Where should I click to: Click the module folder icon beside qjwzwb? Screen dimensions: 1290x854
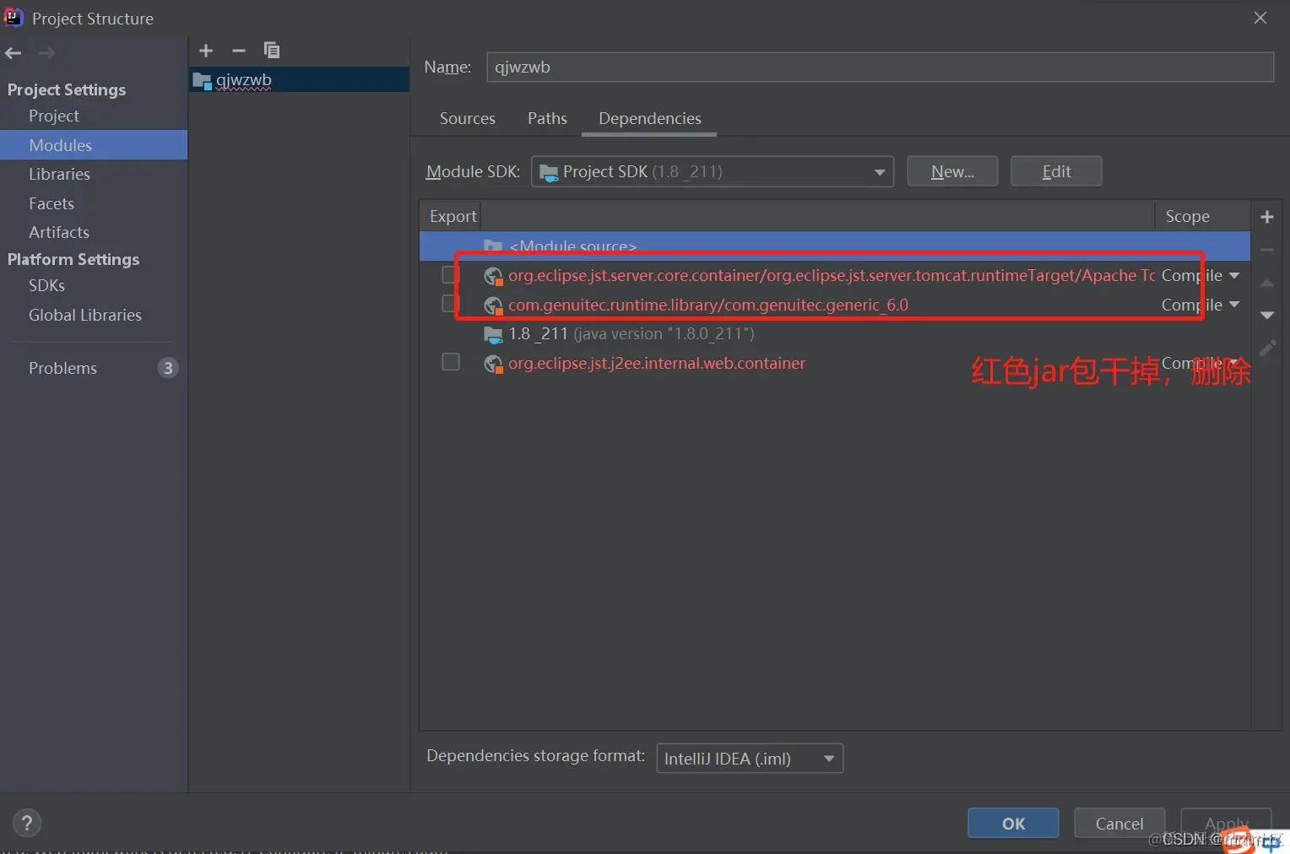(x=202, y=81)
